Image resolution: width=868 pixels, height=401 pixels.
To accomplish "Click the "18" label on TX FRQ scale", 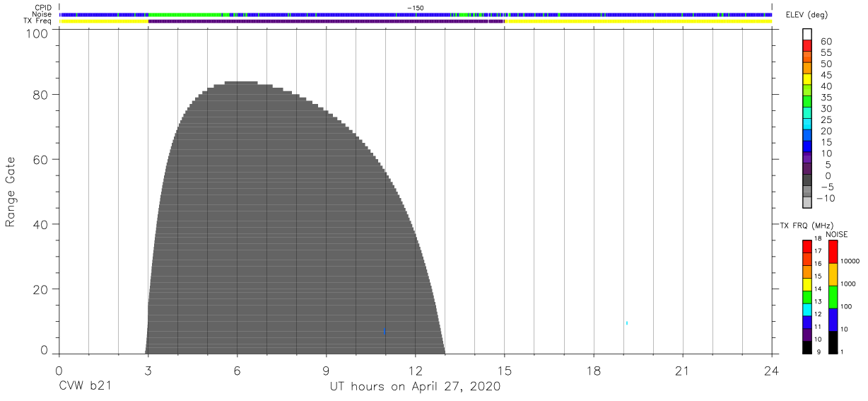I will coord(818,239).
